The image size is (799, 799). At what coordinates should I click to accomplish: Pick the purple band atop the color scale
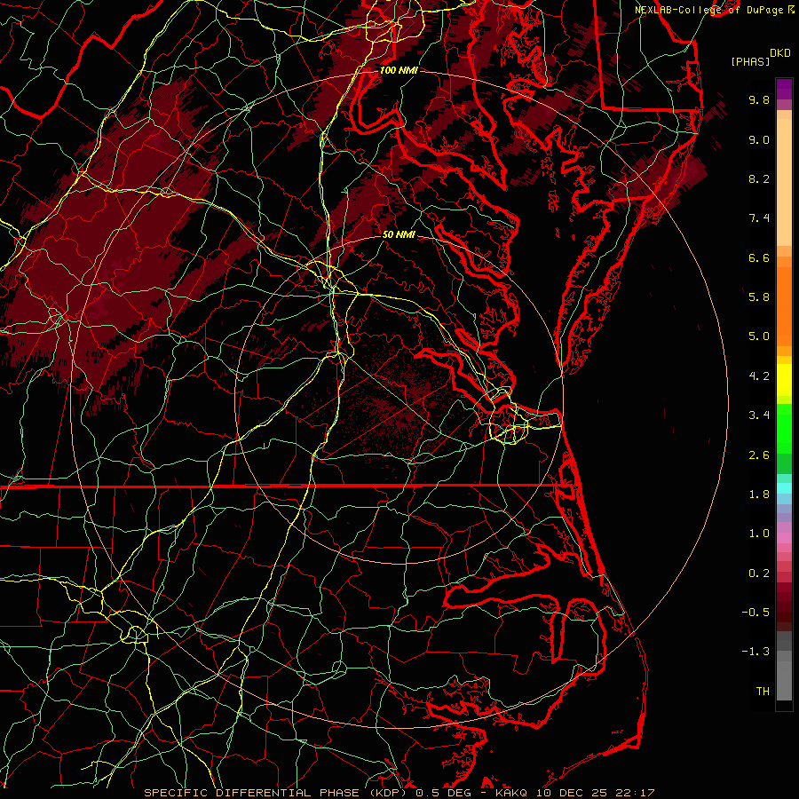(x=784, y=89)
